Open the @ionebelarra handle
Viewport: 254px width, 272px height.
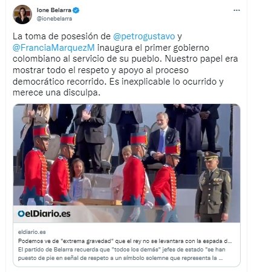tap(54, 19)
